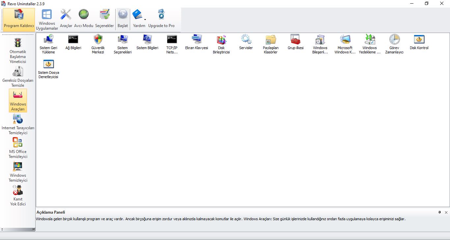This screenshot has height=240, width=450.
Task: Open Gereksiz Dosyaları Temizle in the sidebar
Action: (x=18, y=76)
